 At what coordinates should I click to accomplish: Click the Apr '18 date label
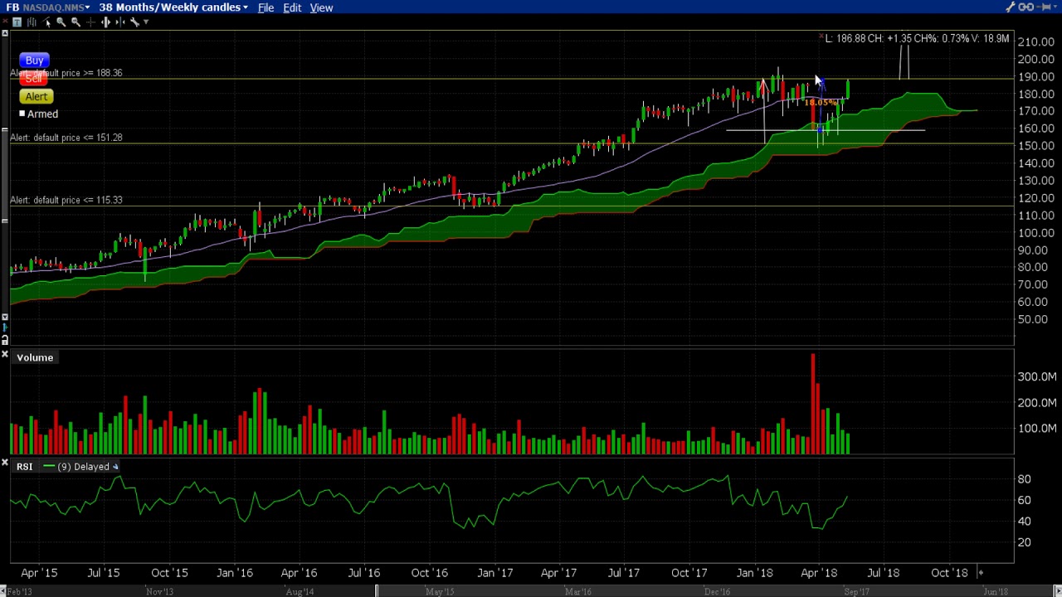pyautogui.click(x=820, y=573)
